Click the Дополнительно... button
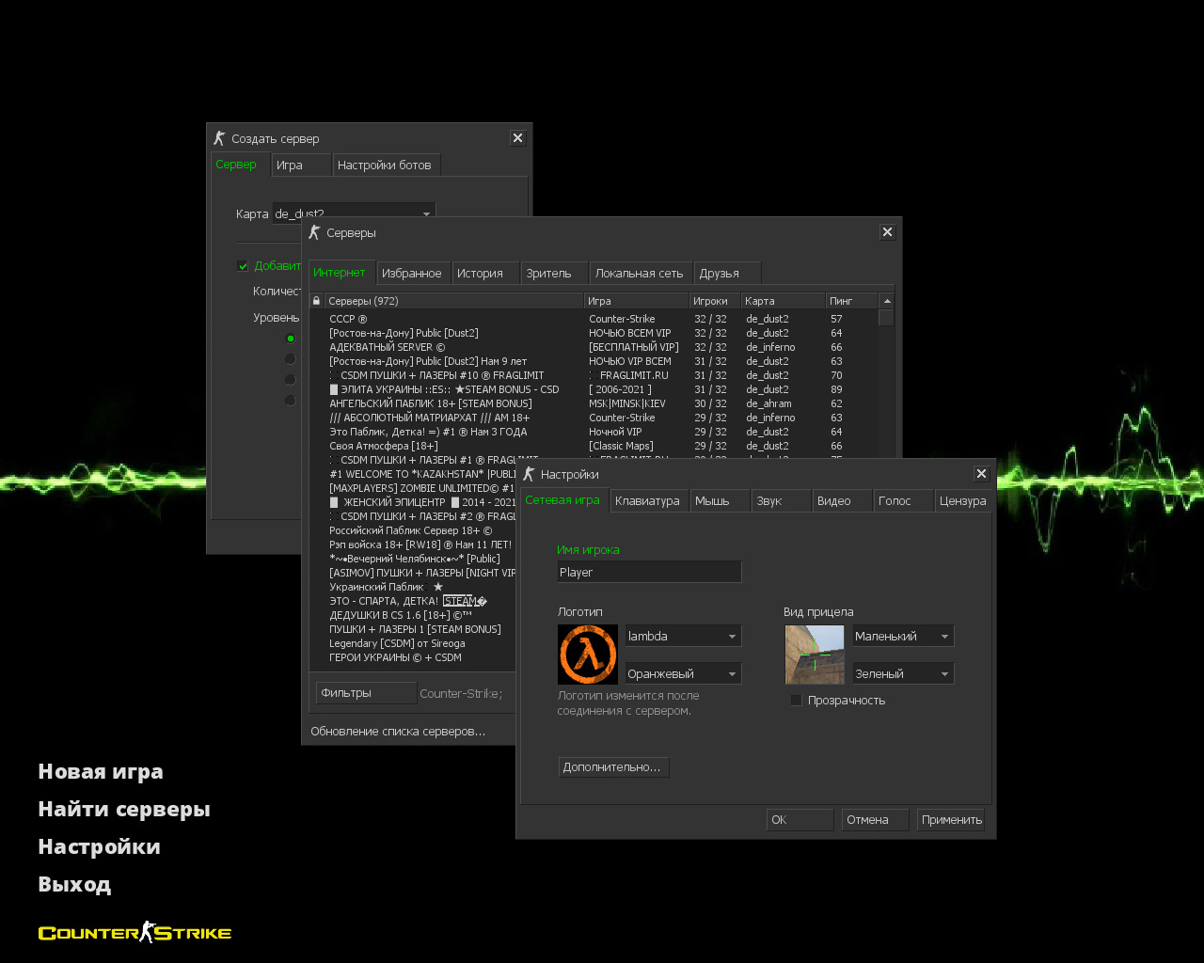The width and height of the screenshot is (1204, 963). click(x=612, y=767)
